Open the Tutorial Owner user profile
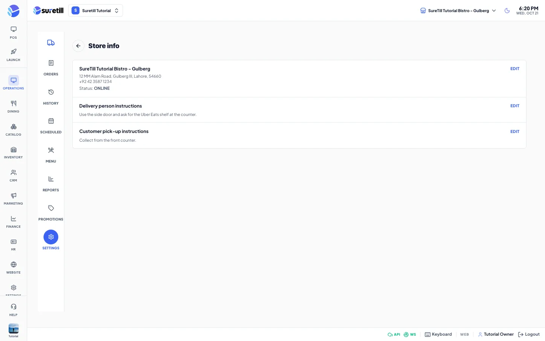The width and height of the screenshot is (545, 341). [x=496, y=335]
